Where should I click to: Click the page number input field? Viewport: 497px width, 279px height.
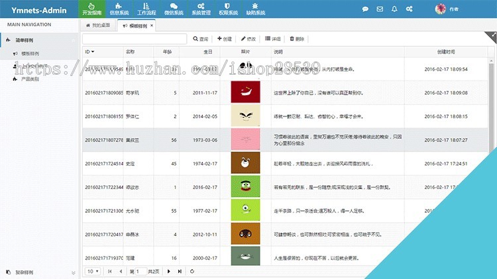tap(140, 272)
